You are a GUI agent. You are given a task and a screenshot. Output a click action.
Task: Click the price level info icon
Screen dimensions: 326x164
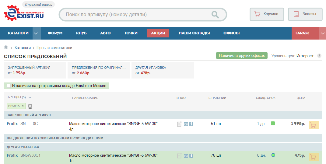319,56
